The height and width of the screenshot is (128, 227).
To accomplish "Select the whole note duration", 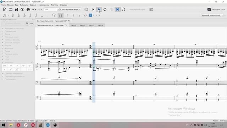I will [42, 16].
